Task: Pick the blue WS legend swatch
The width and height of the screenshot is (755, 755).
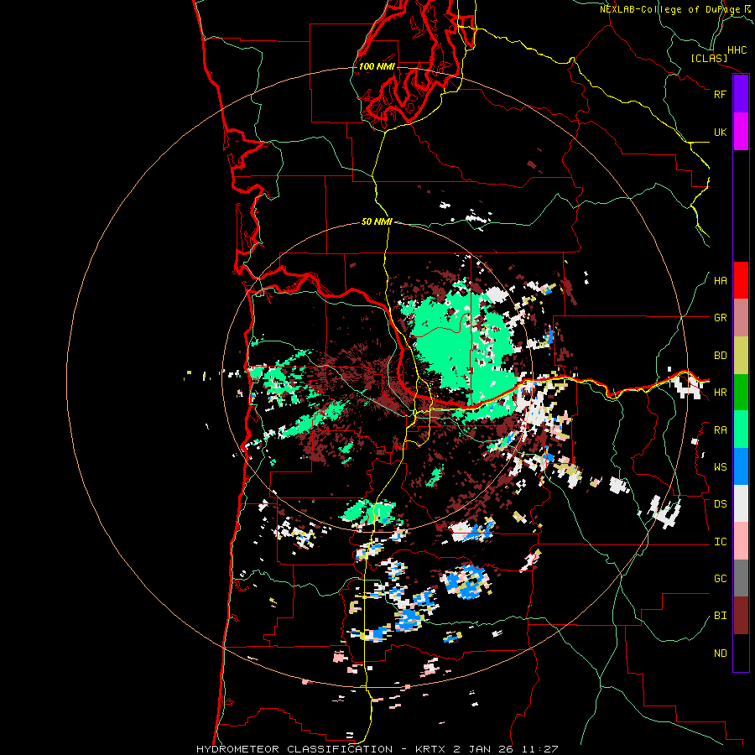Action: tap(741, 466)
